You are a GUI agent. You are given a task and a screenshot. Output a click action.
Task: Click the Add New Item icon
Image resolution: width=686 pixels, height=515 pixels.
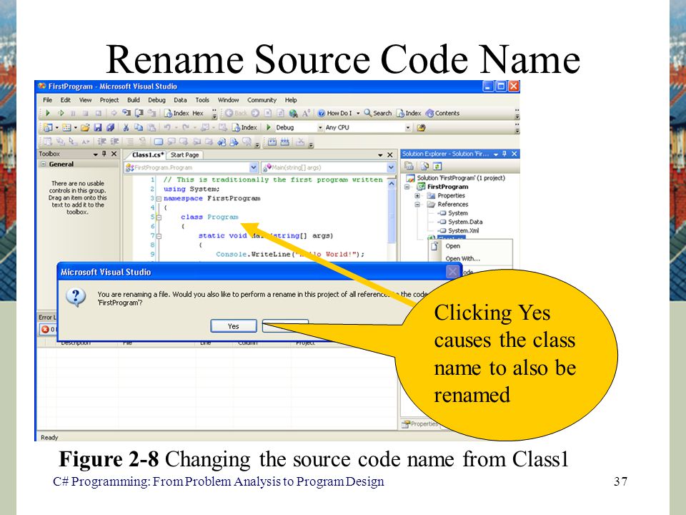(66, 127)
